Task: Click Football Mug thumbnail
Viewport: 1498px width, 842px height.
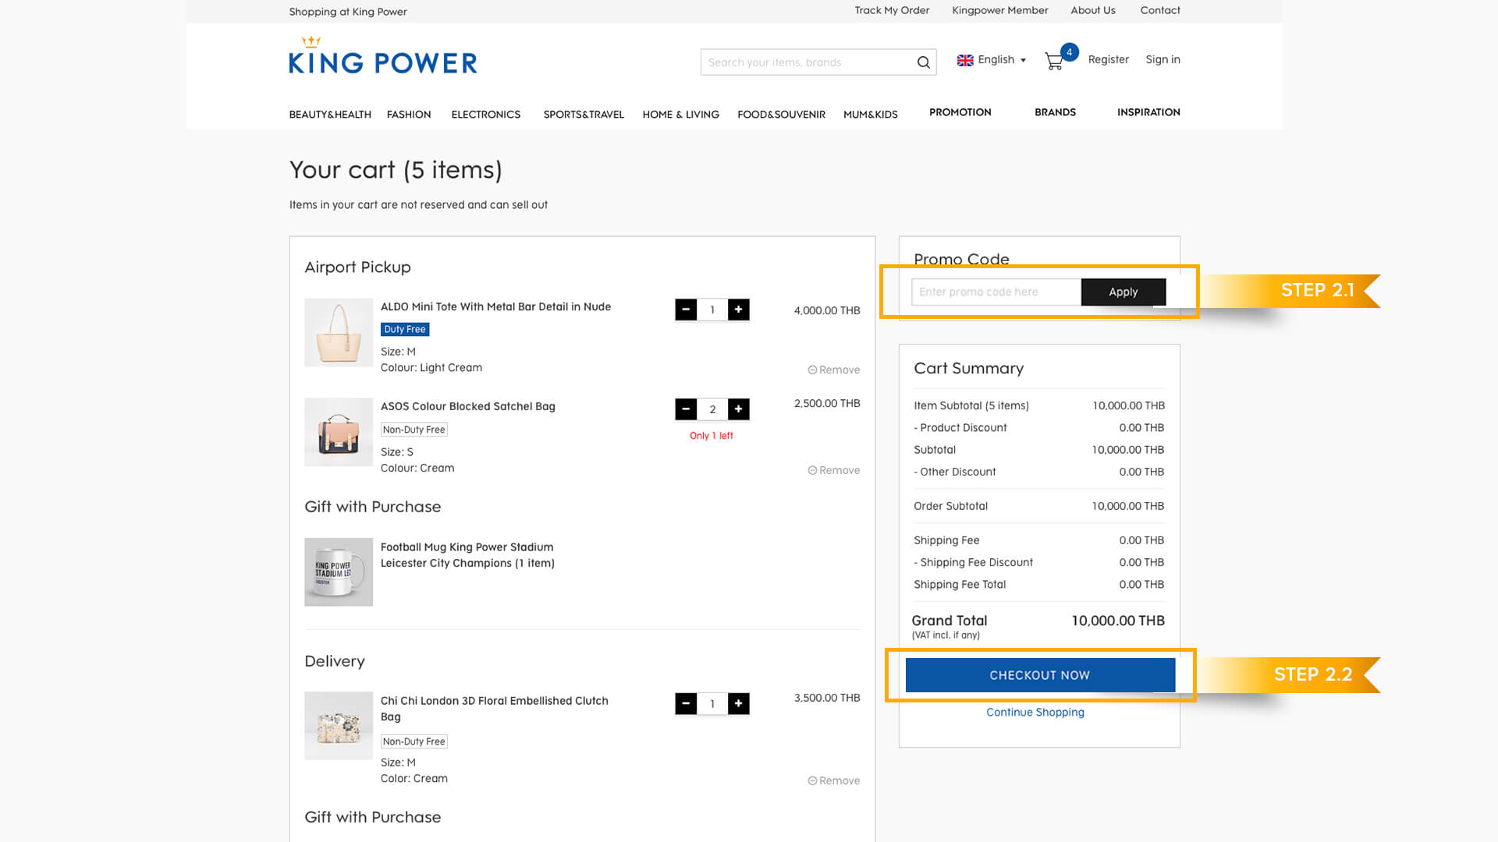Action: click(x=339, y=572)
